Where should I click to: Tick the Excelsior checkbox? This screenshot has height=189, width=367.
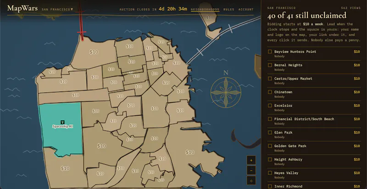(x=270, y=106)
